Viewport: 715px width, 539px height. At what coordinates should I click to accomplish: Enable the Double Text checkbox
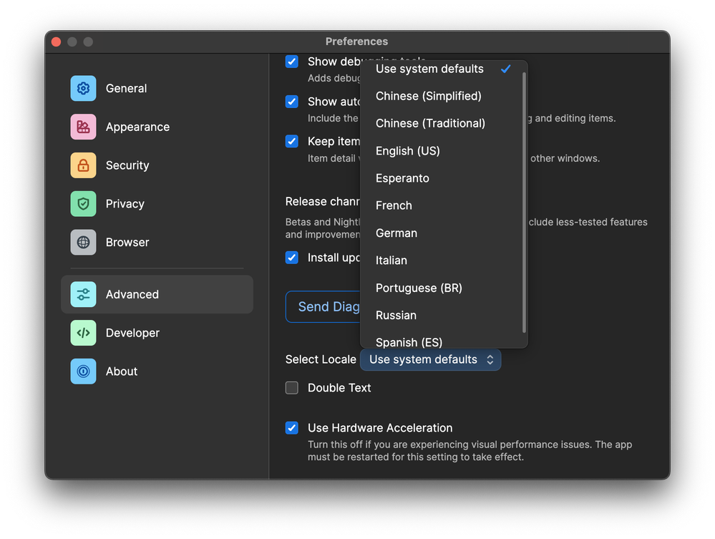[292, 388]
